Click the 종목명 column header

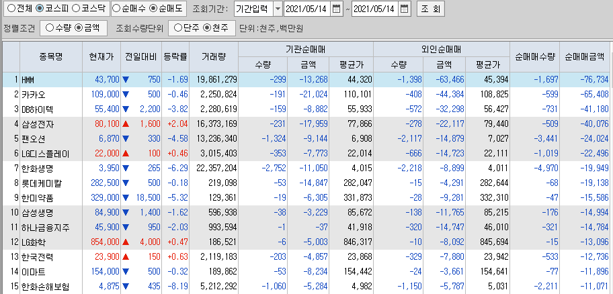51,56
